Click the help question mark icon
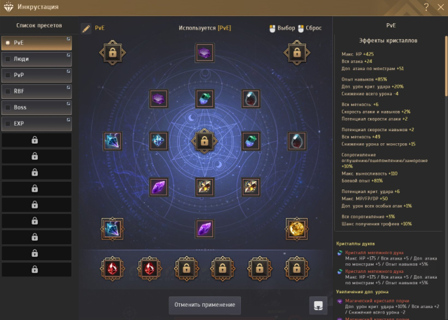Screen dimensions: 448x320 [x=426, y=7]
